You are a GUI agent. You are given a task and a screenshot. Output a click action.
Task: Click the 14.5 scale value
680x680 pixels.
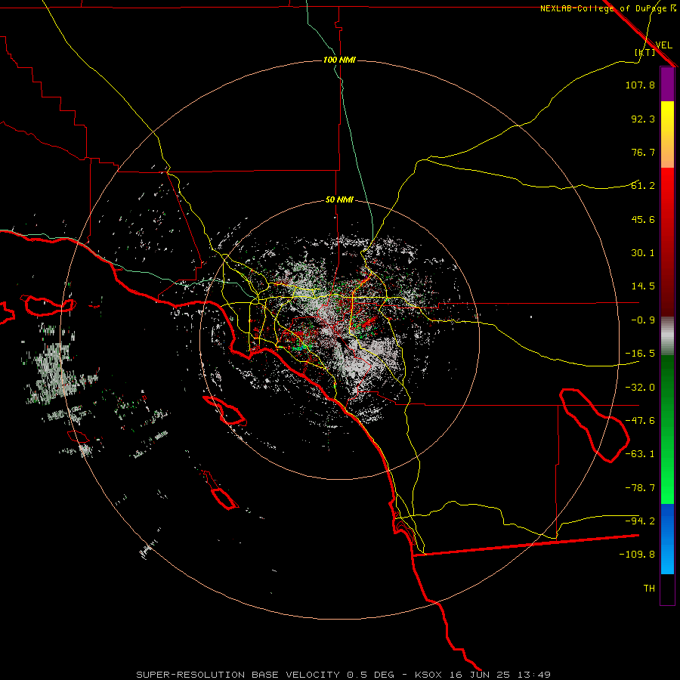point(643,286)
